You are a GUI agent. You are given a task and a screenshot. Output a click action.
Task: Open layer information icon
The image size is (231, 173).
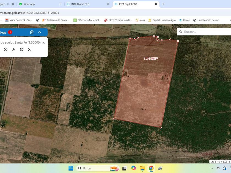click(x=5, y=49)
